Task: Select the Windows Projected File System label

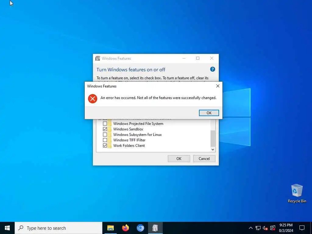Action: [138, 124]
